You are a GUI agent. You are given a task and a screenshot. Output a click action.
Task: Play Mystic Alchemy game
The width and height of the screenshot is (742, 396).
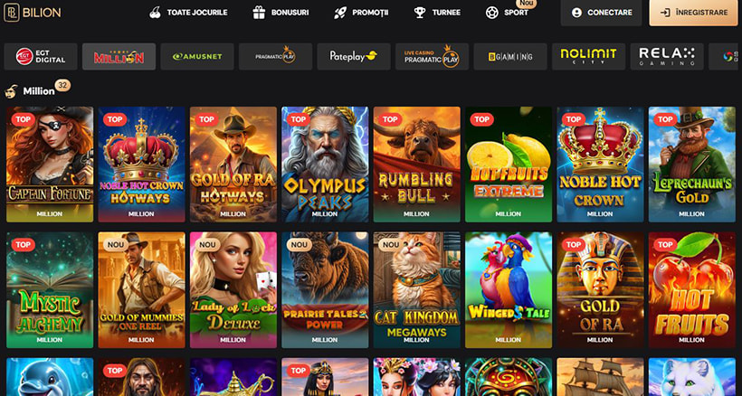[x=50, y=289]
